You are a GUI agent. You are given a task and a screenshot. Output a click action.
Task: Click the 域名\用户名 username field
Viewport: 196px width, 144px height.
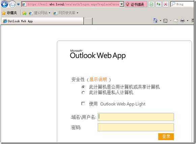(136, 117)
